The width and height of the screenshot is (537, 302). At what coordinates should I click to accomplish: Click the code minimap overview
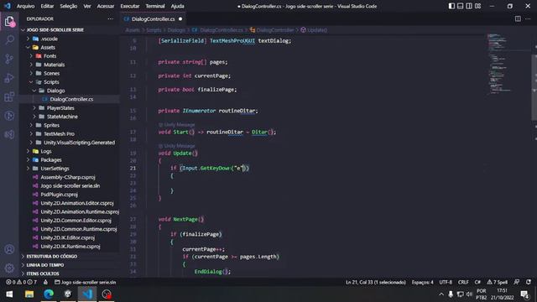click(x=500, y=64)
